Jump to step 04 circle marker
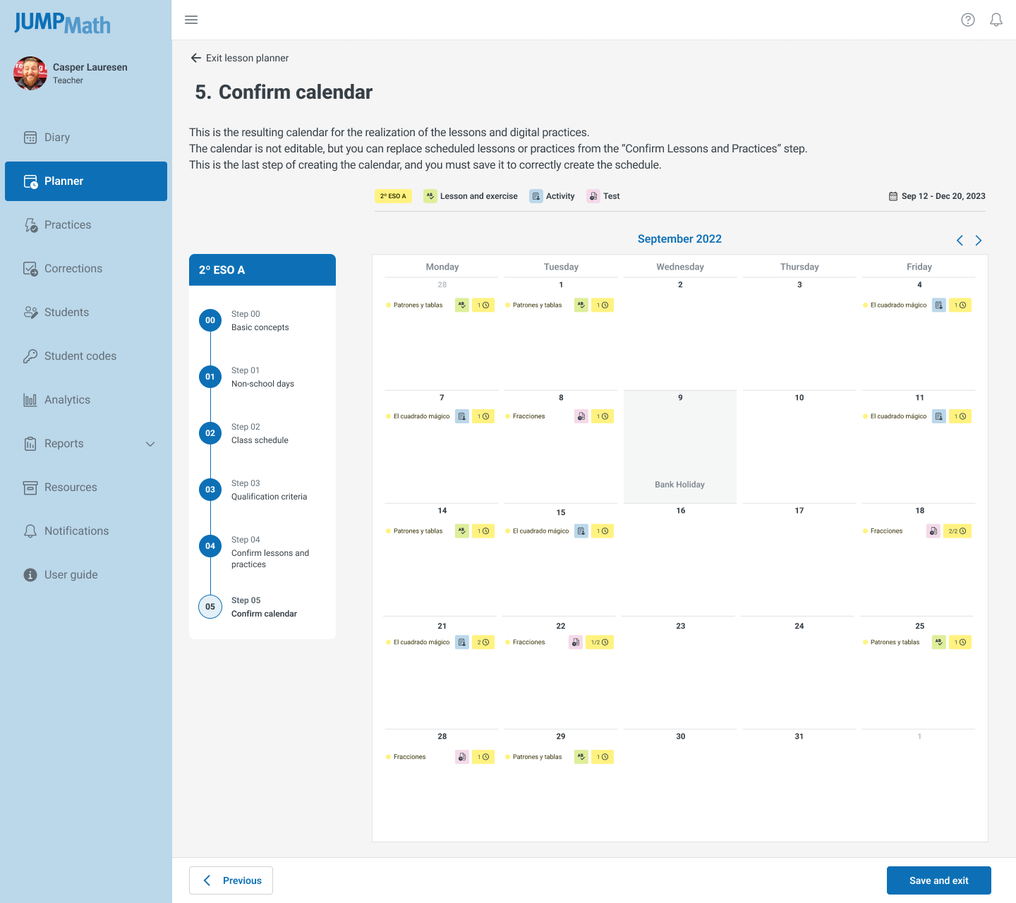1016x903 pixels. click(210, 546)
